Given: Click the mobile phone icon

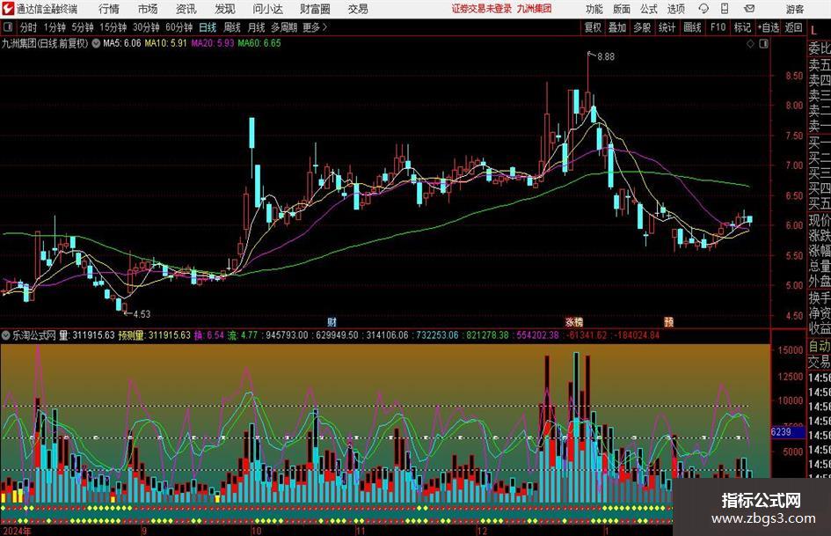Looking at the screenshot, I should pyautogui.click(x=725, y=9).
